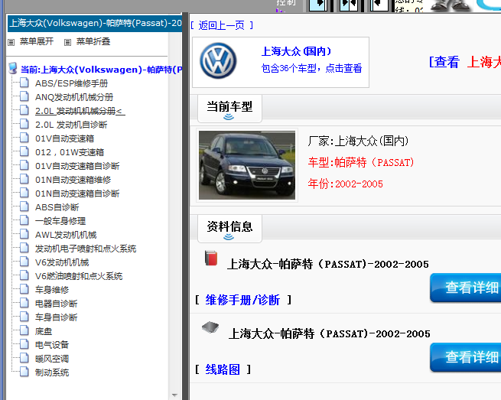
Task: Click the 菜单展开 expand-menu icon
Action: pyautogui.click(x=11, y=42)
